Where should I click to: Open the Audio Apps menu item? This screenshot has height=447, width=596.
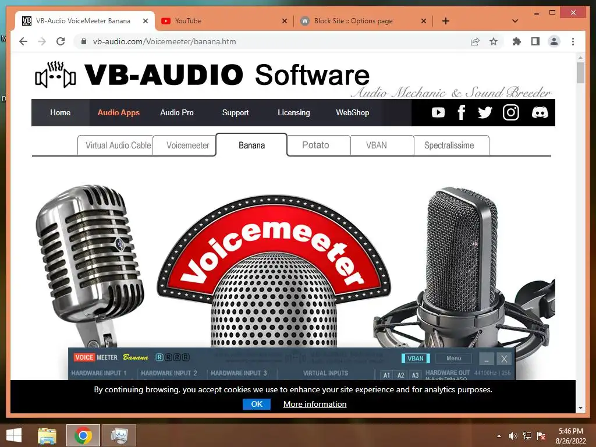point(119,112)
